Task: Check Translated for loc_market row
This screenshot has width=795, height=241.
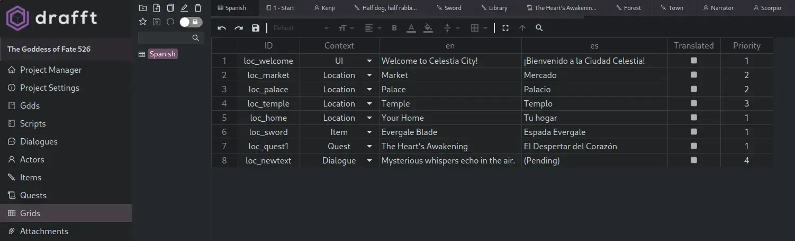Action: tap(694, 75)
